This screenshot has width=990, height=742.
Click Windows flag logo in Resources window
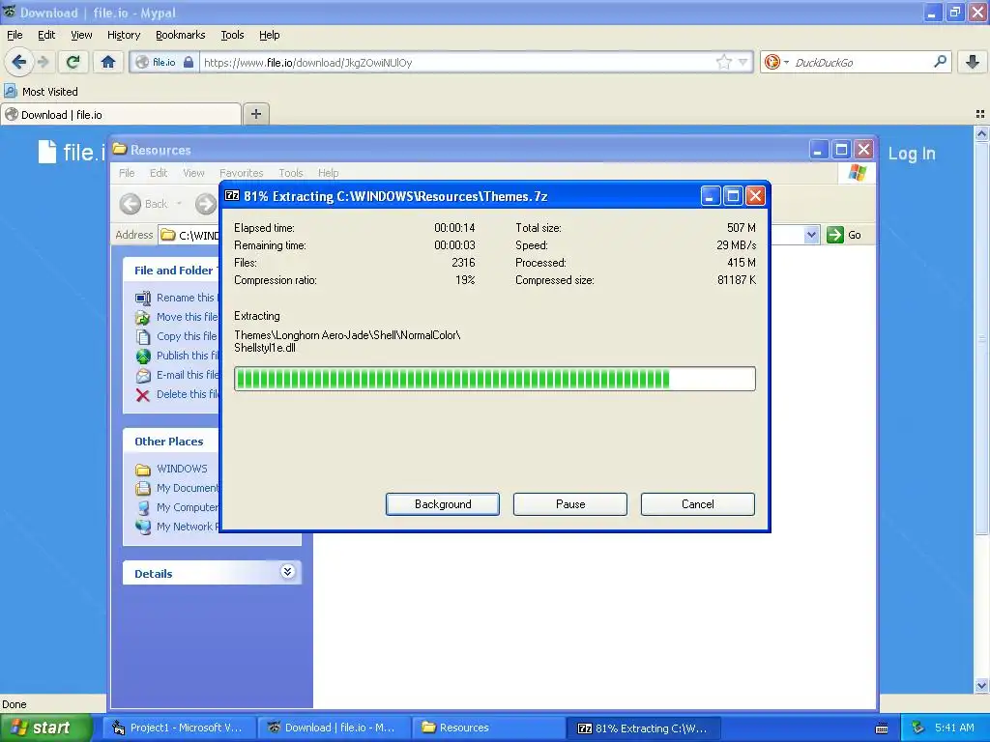click(858, 172)
